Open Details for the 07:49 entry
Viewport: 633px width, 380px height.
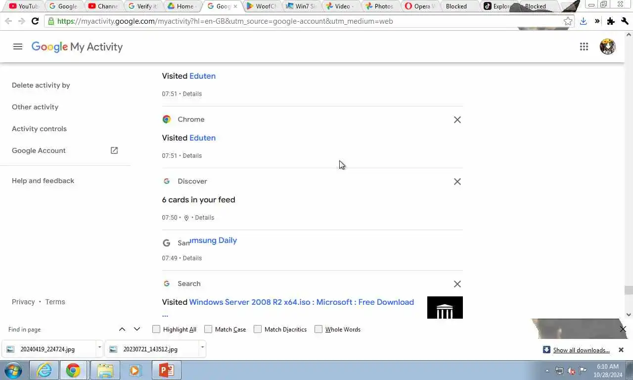tap(192, 258)
